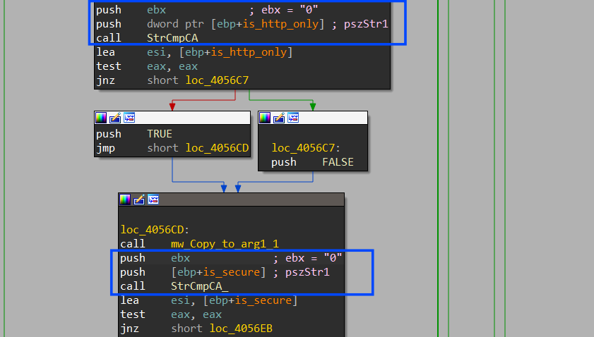The height and width of the screenshot is (337, 594).
Task: Select the 'loc_4056CD:' label
Action: click(155, 230)
